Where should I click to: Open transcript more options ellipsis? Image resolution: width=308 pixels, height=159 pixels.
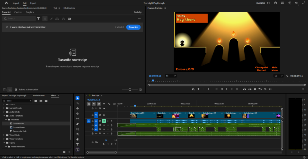pos(139,19)
